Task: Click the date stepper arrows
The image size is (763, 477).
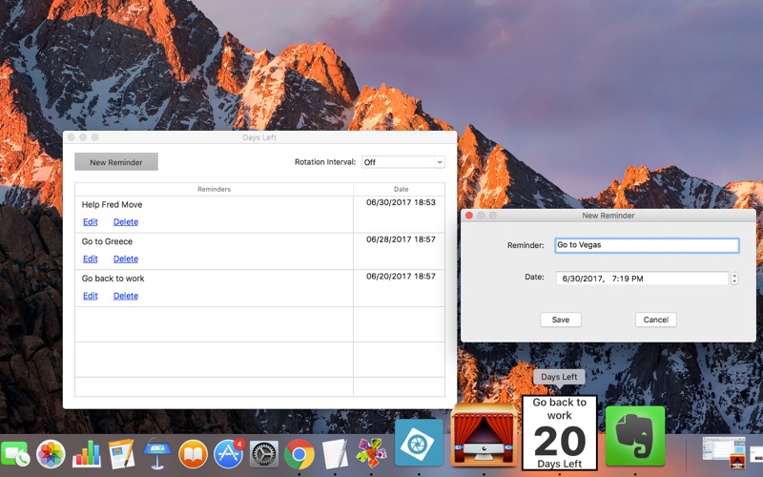Action: click(x=734, y=279)
